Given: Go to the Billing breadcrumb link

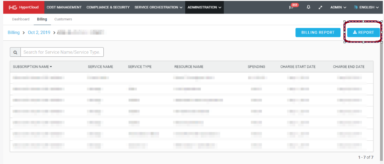Looking at the screenshot, I should coord(14,32).
